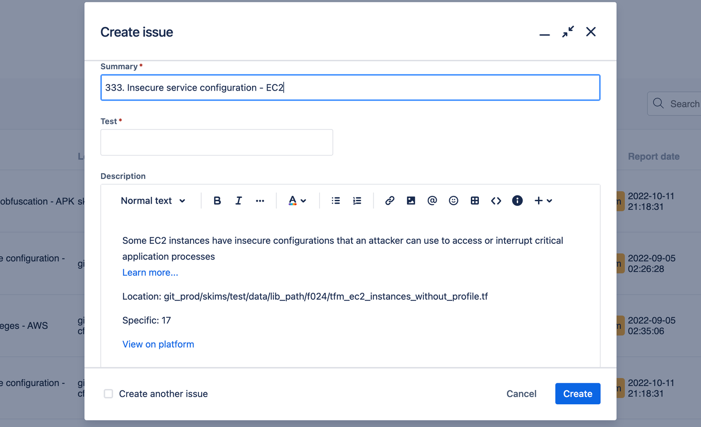The image size is (701, 427).
Task: Insert a link in description
Action: pos(390,201)
